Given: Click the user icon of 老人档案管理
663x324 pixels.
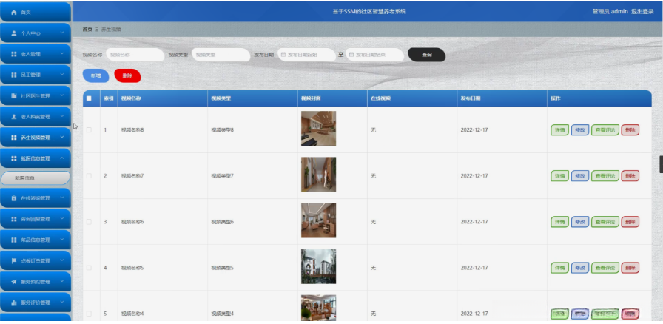Looking at the screenshot, I should click(13, 117).
